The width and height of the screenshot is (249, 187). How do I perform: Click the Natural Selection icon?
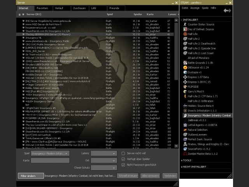[185, 130]
